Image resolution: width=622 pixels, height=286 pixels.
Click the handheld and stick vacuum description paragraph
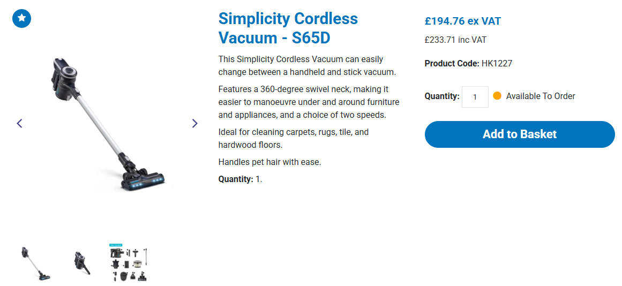click(308, 65)
